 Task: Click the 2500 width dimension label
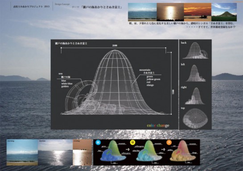pyautogui.click(x=115, y=45)
